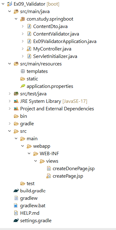Click the HELP.md document icon
Viewport: 116px width, 230px height.
pyautogui.click(x=16, y=213)
